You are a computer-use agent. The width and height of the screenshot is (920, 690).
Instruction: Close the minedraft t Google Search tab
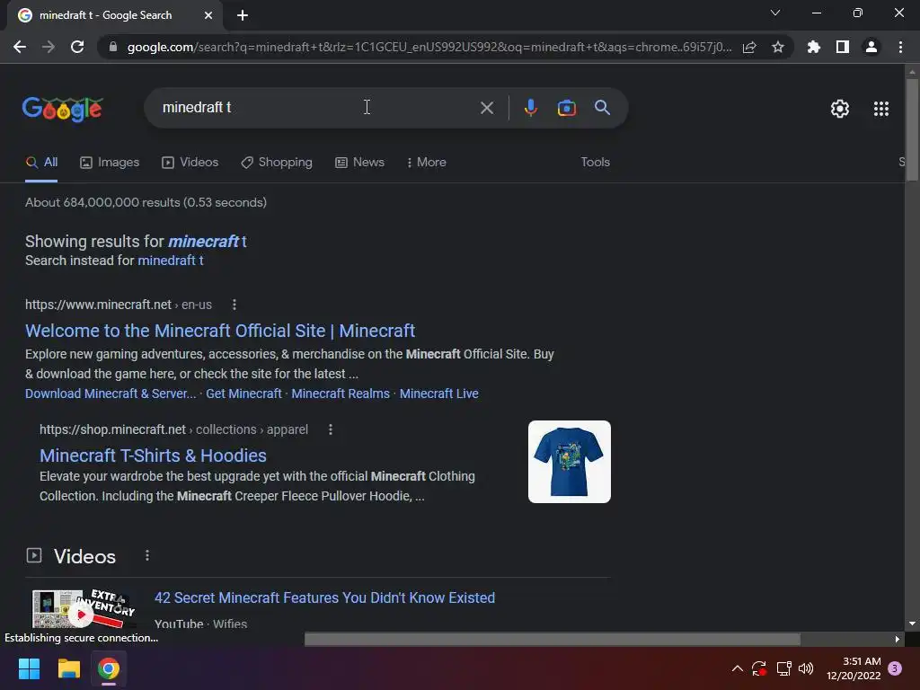(x=208, y=15)
